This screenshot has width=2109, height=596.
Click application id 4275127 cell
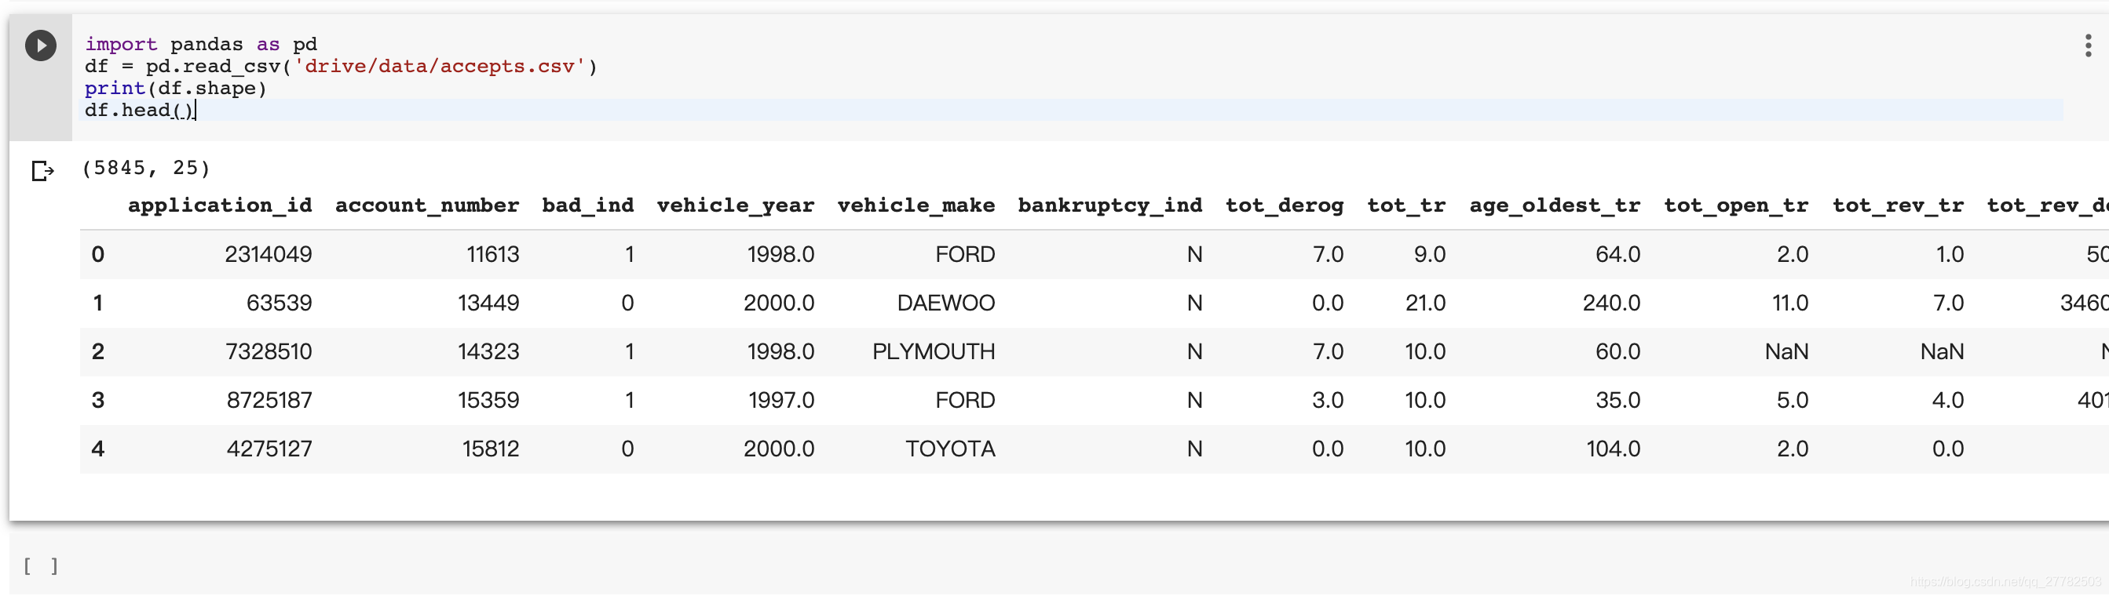pyautogui.click(x=269, y=449)
